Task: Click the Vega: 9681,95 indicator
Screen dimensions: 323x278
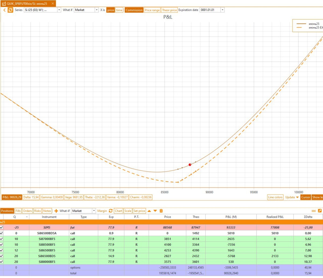Action: click(74, 197)
